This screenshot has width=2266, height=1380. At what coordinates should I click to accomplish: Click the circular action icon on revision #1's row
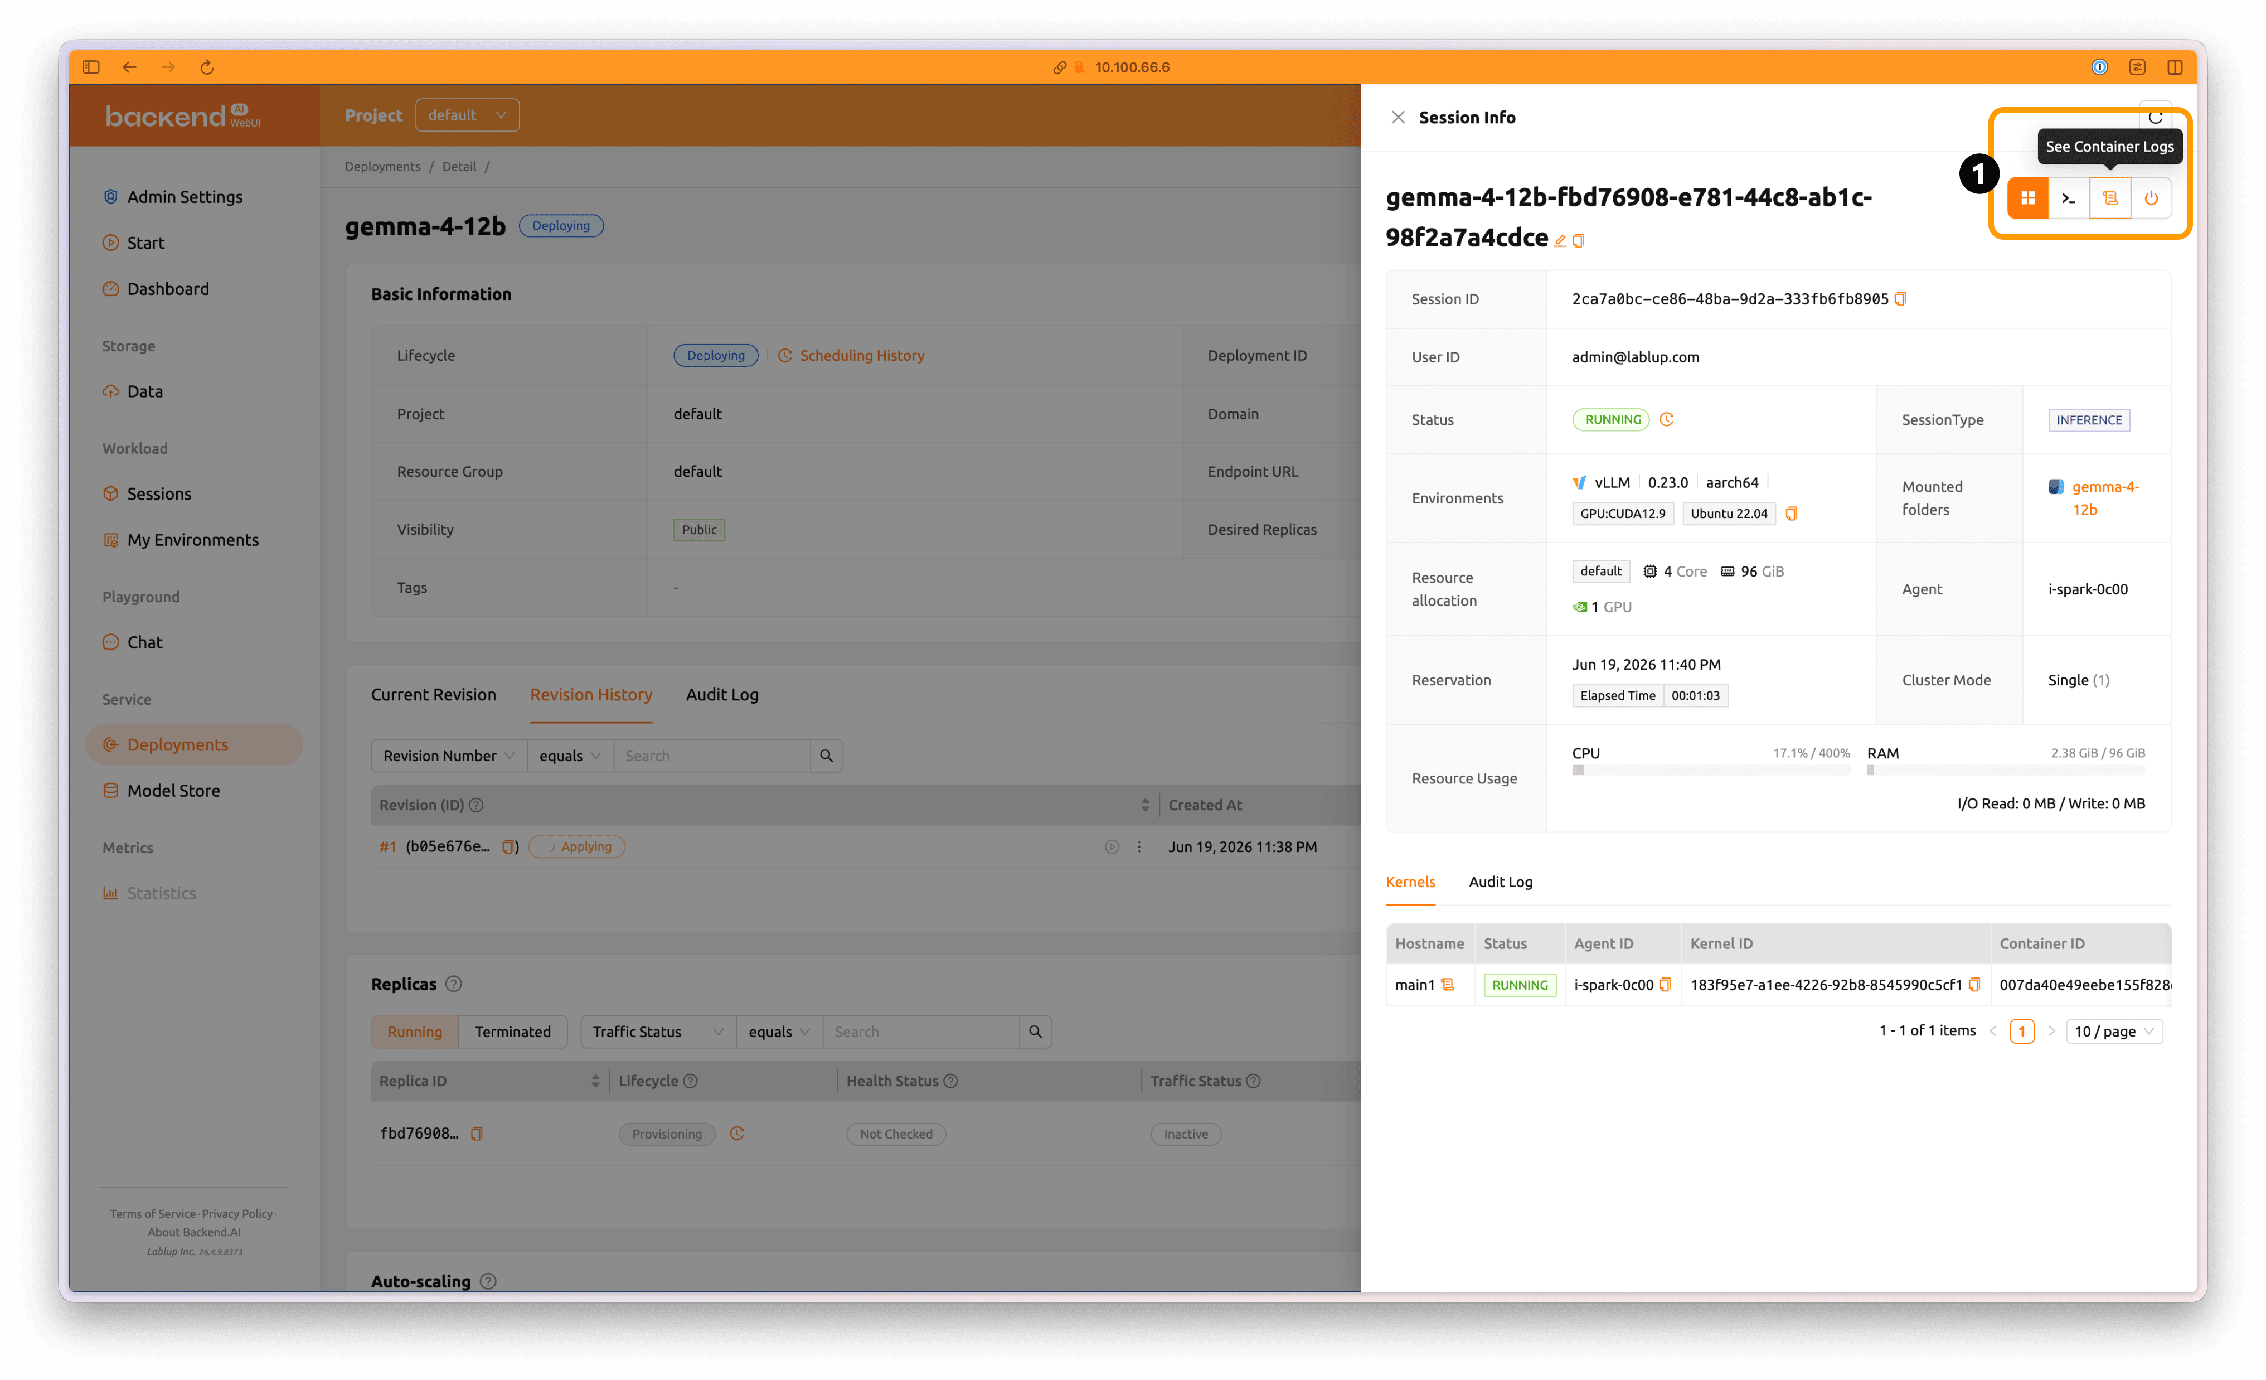1112,846
